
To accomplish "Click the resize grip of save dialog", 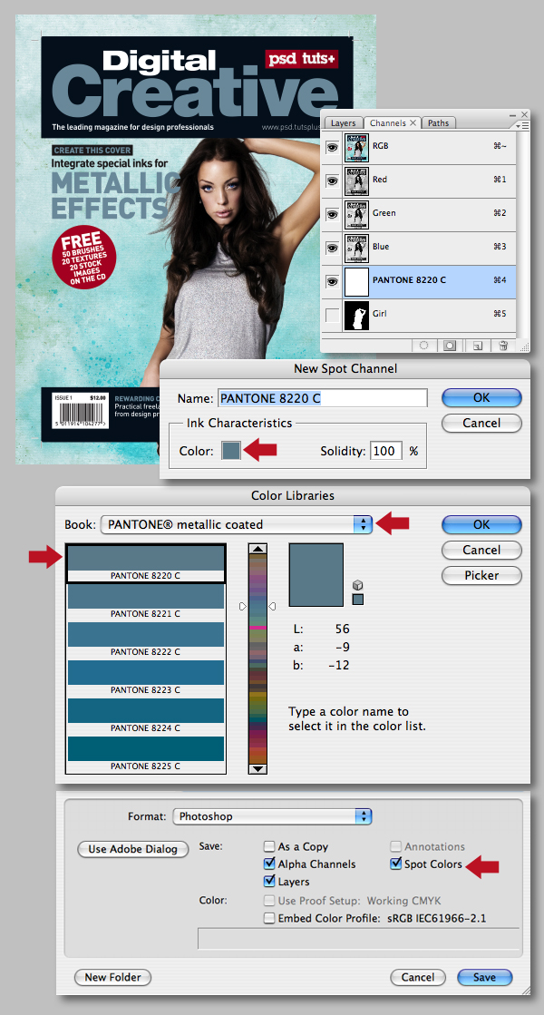I will [525, 990].
